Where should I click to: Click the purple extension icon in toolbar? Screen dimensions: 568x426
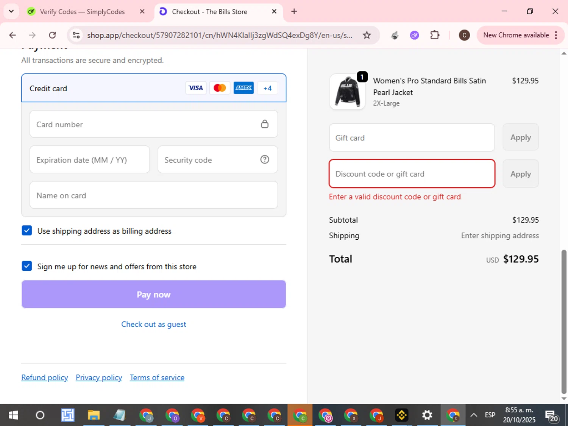pos(415,35)
